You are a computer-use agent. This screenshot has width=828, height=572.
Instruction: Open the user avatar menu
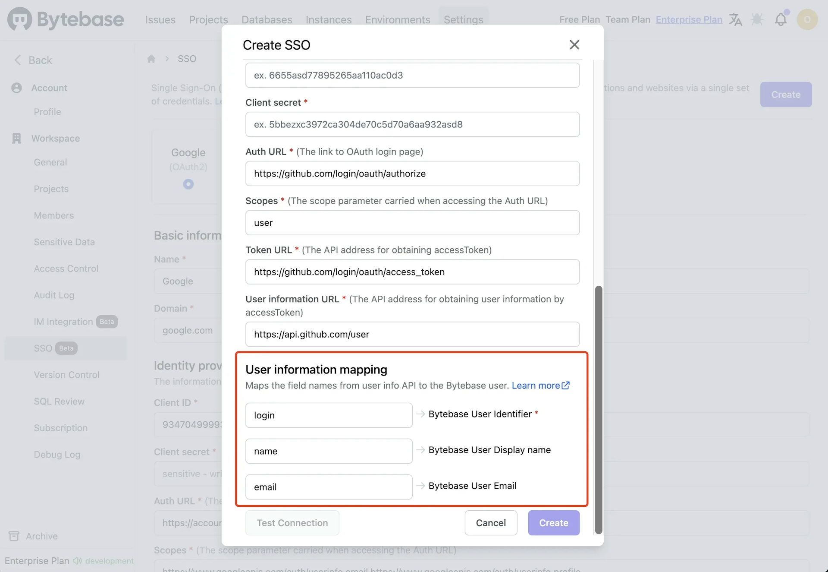pos(807,19)
